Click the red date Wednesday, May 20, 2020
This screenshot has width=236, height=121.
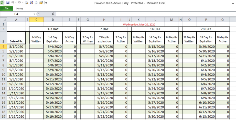tap(139, 24)
